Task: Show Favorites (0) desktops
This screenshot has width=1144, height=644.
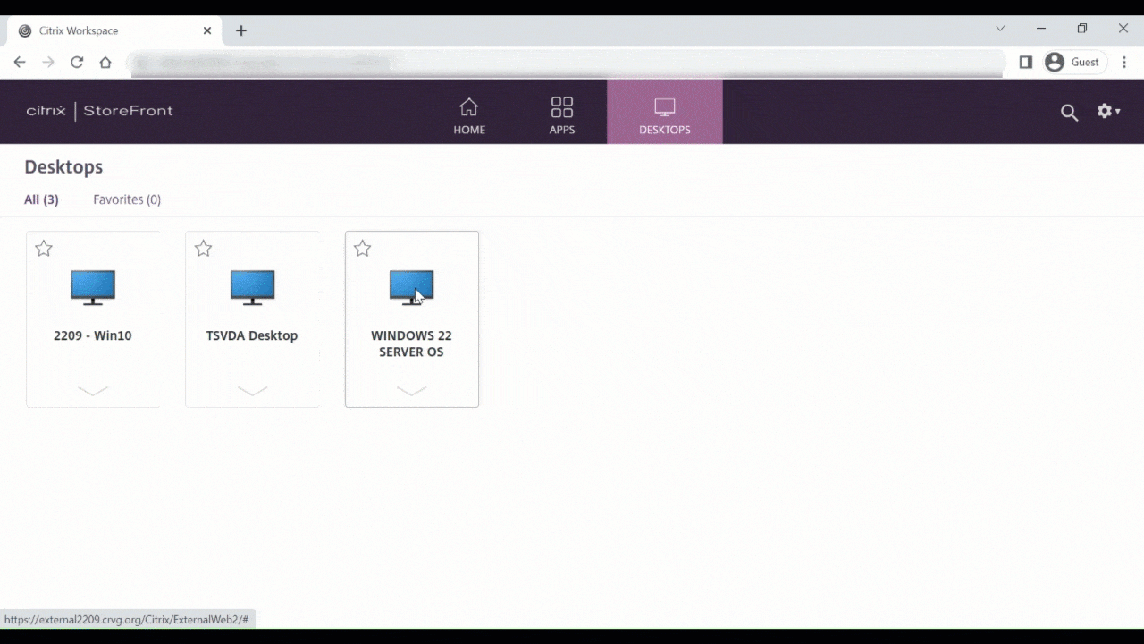Action: coord(127,199)
